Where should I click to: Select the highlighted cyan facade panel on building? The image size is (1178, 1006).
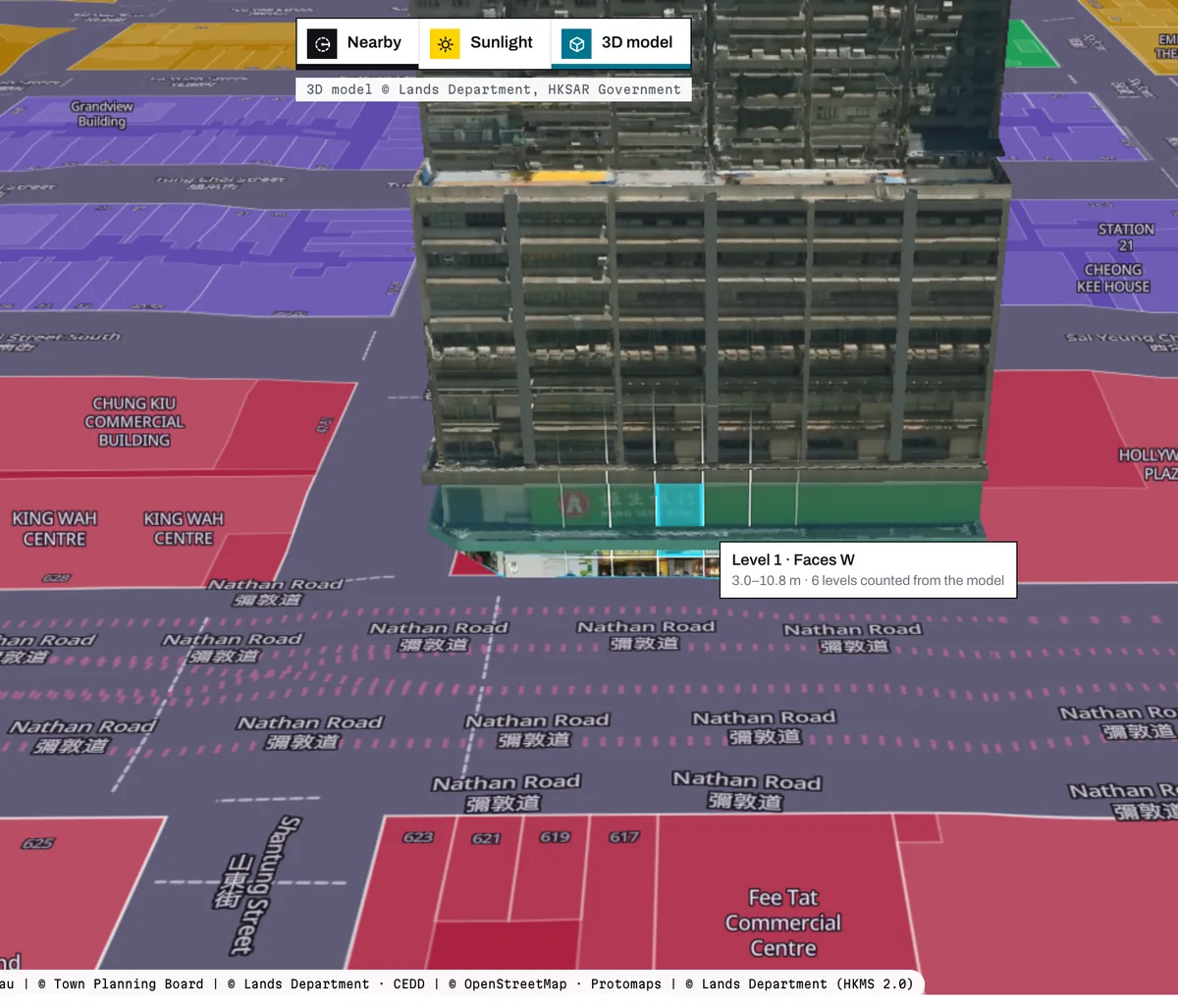(679, 505)
